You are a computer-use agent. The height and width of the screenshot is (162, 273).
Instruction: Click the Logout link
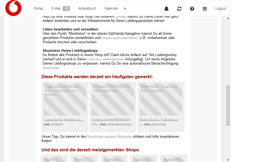pos(220,8)
